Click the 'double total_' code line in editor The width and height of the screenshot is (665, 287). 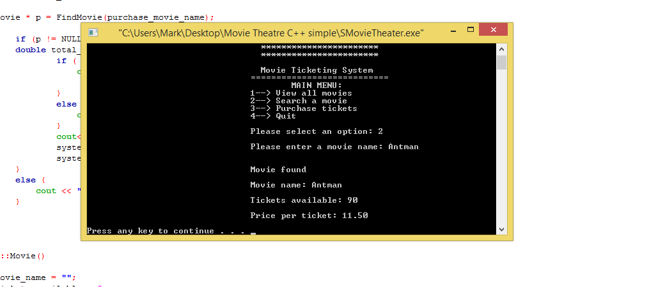click(48, 50)
